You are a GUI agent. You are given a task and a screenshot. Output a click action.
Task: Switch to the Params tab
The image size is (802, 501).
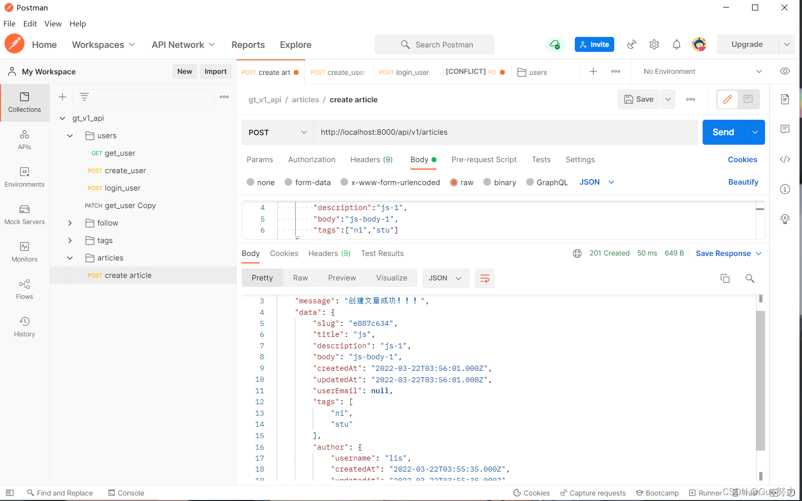260,160
